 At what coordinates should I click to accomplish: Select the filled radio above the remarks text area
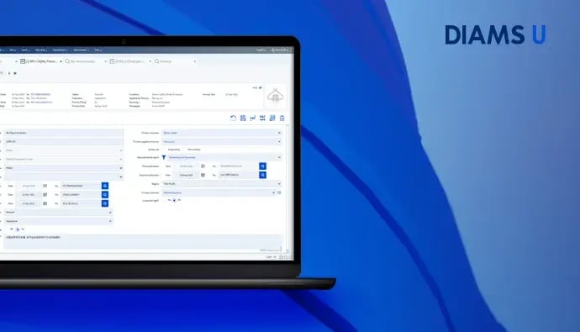point(18,229)
